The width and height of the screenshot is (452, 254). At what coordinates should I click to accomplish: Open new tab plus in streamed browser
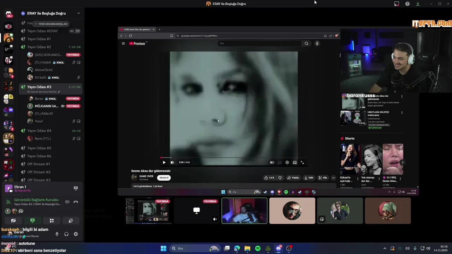(x=159, y=30)
